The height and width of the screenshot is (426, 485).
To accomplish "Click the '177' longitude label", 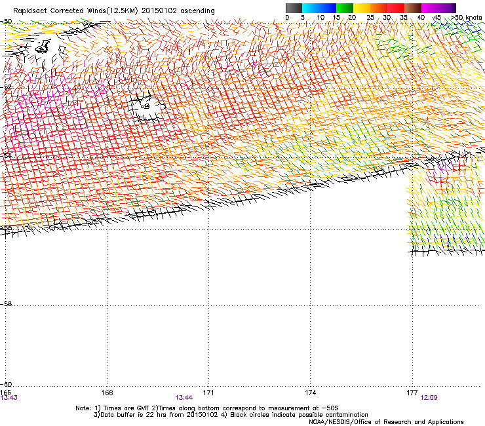I will coord(412,393).
